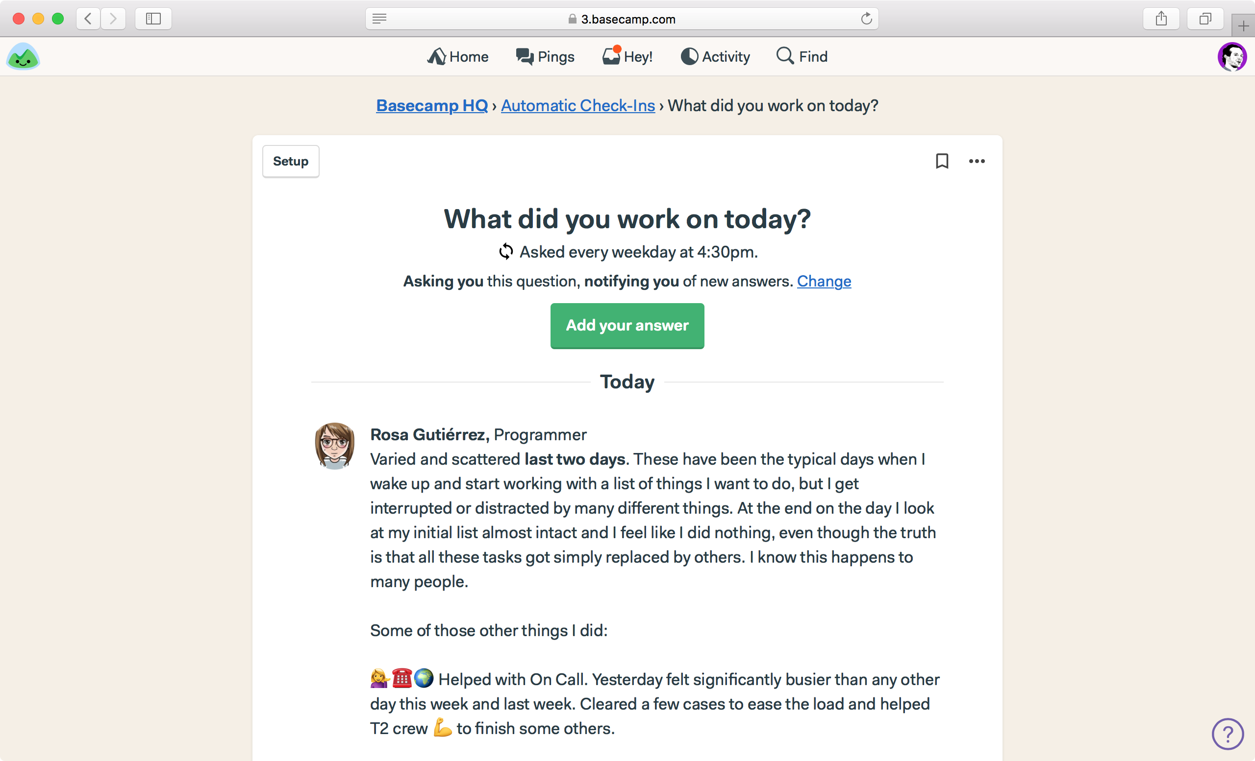Toggle Safari reader view icon

pyautogui.click(x=379, y=19)
